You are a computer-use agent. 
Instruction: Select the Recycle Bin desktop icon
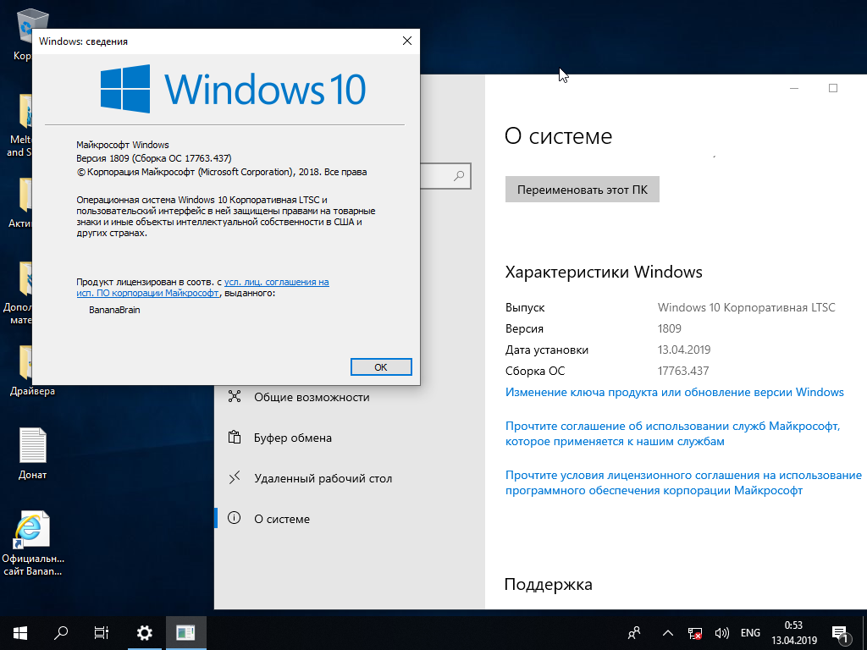(23, 34)
